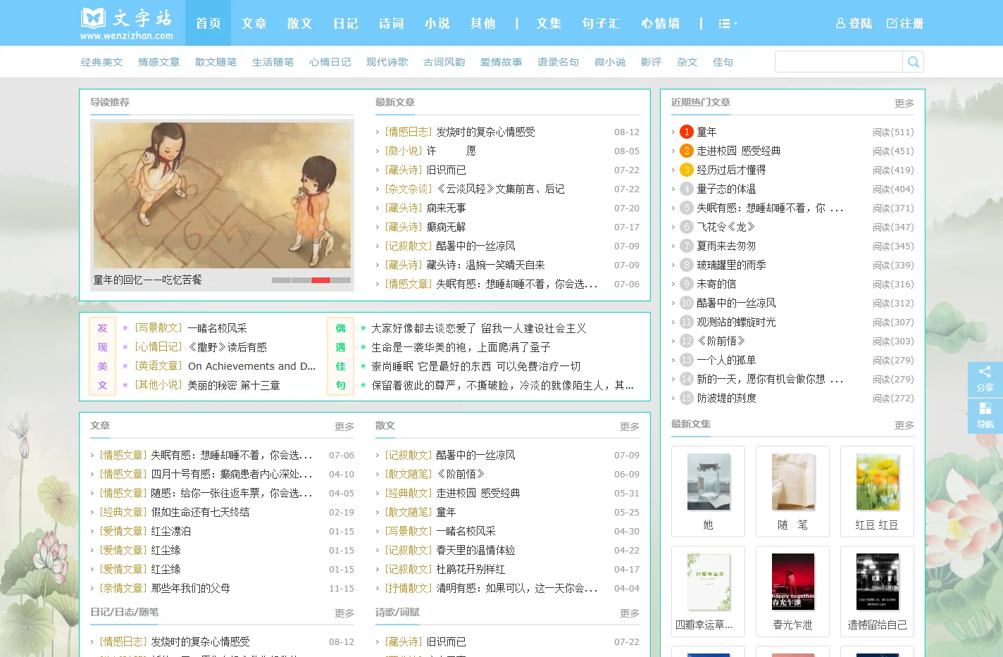Click the [微小说] tag in 最新文章
Screen dimensions: 1003x657
(404, 151)
